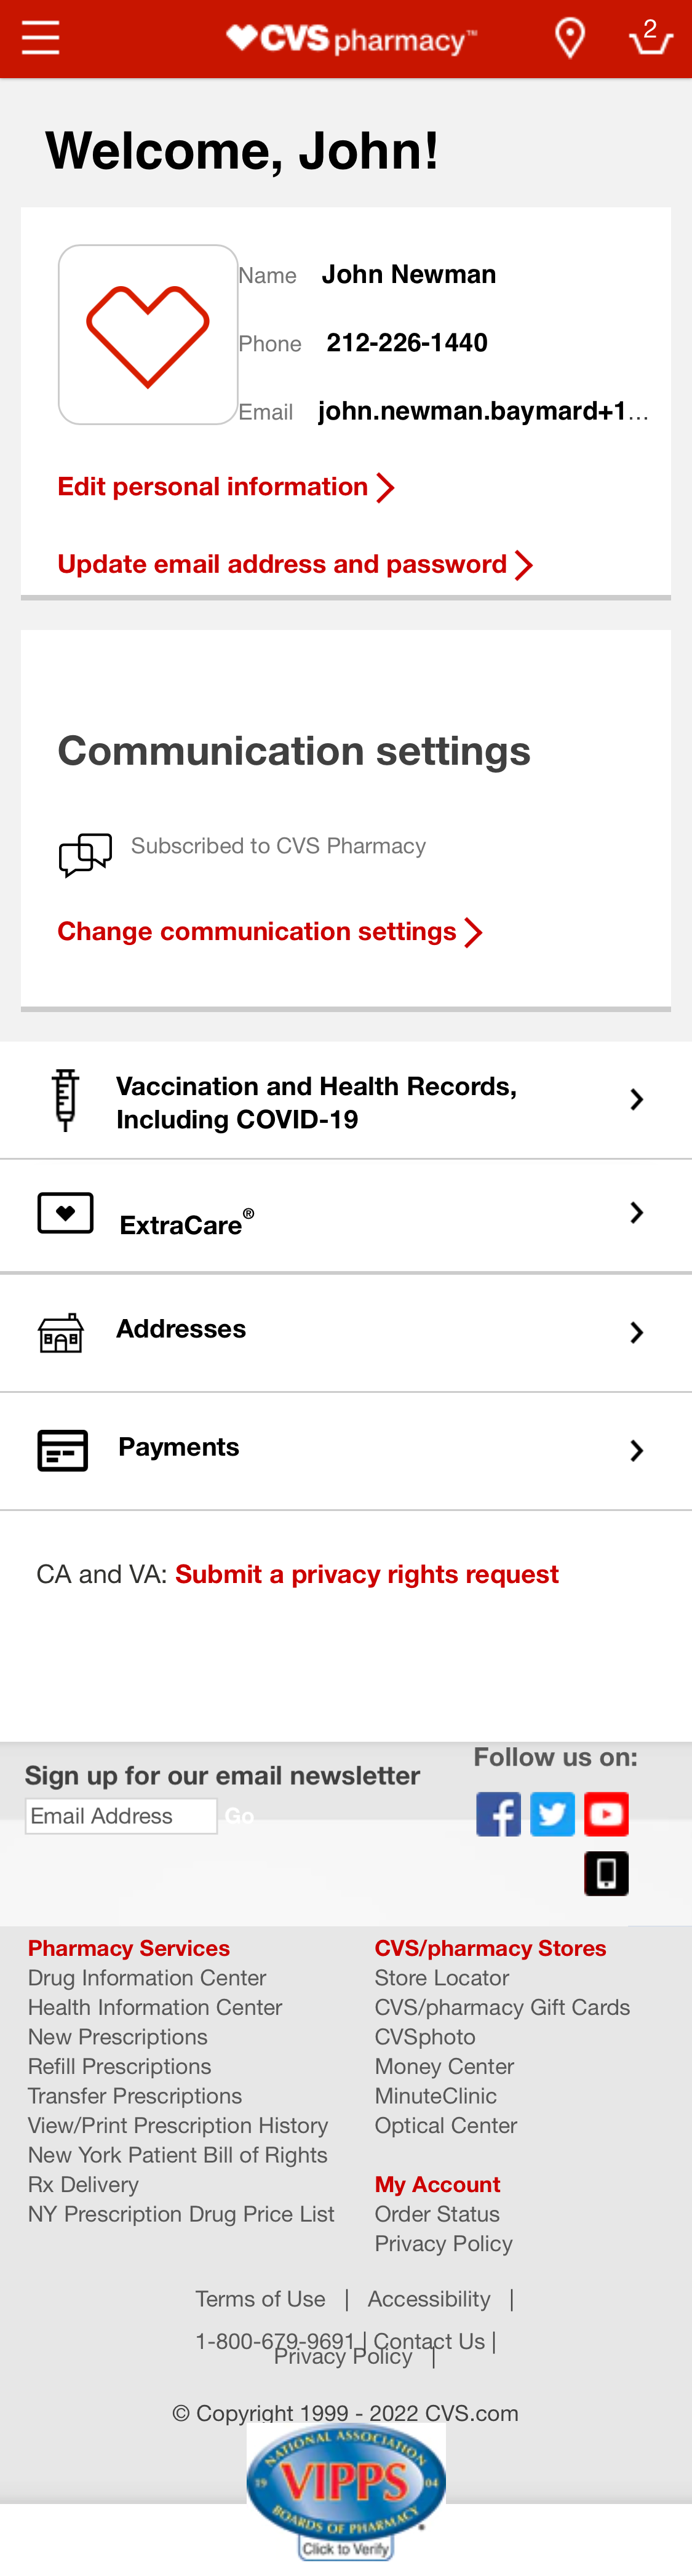Expand the ExtraCare row chevron
Screen dimensions: 692x2576
(637, 1211)
